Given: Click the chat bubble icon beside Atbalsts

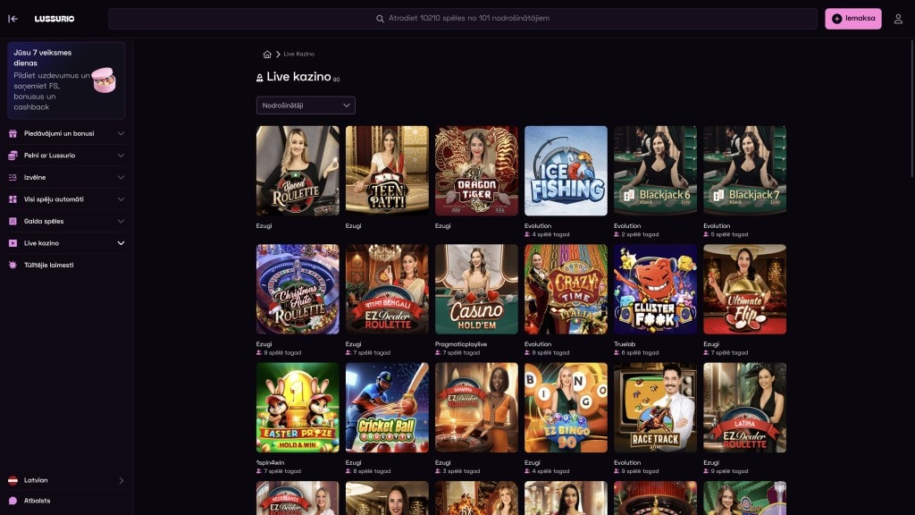Looking at the screenshot, I should (13, 501).
